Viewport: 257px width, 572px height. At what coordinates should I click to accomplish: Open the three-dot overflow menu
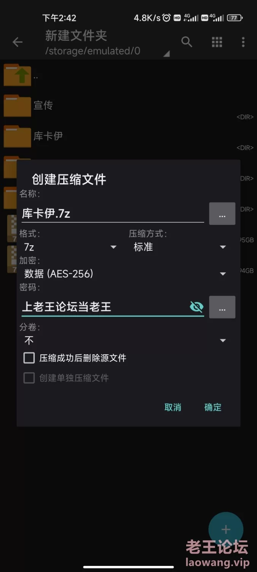pos(243,42)
